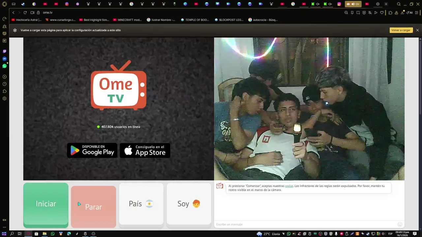Switch to the active audio-playing tab
Image resolution: width=422 pixels, height=237 pixels.
pos(353,4)
